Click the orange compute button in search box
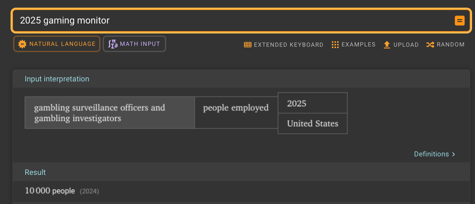This screenshot has width=475, height=204. 459,21
